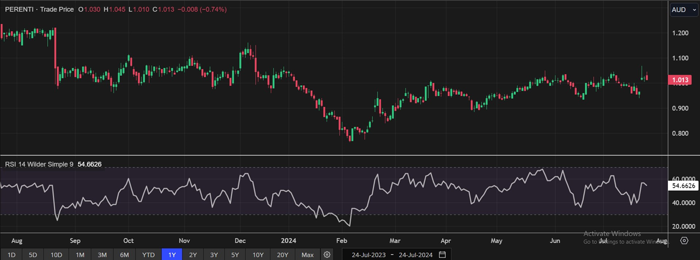Click the red 1.013 price tag

pyautogui.click(x=680, y=80)
